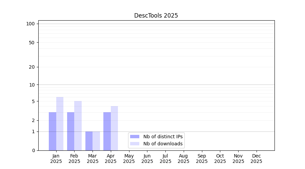Select the 20 tick label on the y-axis
The image size is (305, 169).
(32, 67)
